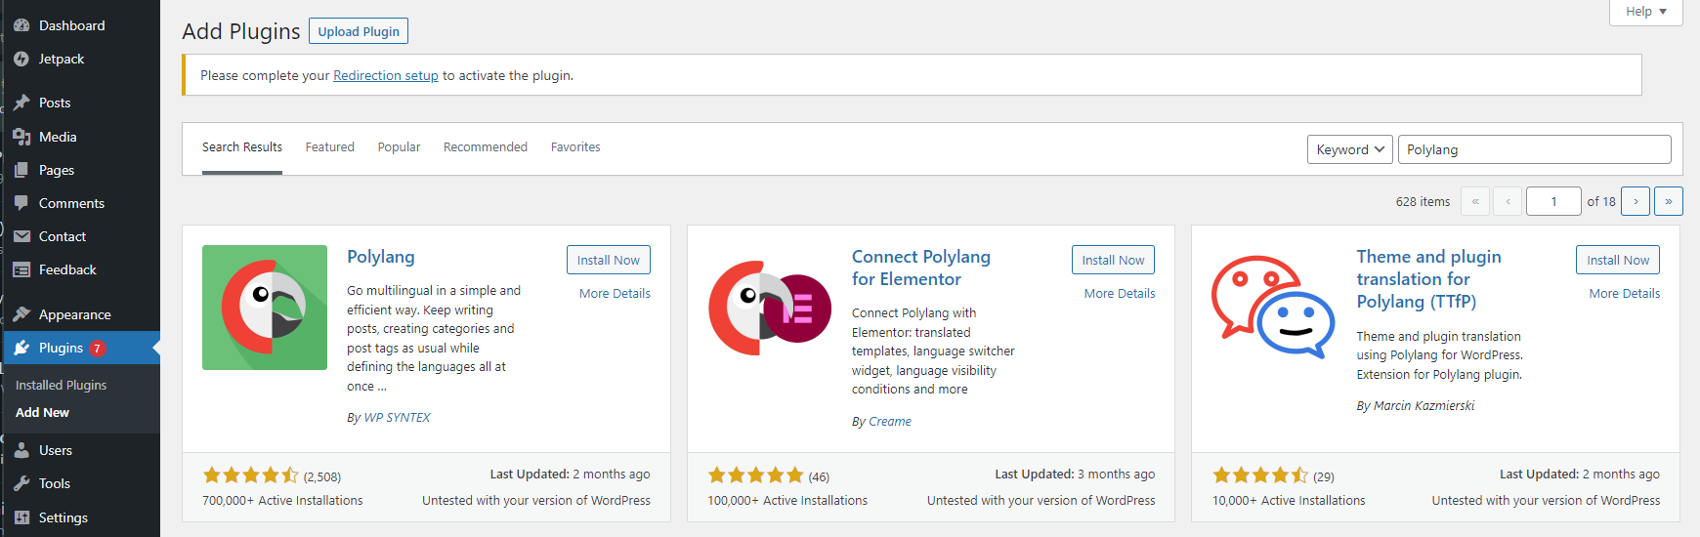Select Add New submenu item
Screen dimensions: 1700x537
click(42, 413)
